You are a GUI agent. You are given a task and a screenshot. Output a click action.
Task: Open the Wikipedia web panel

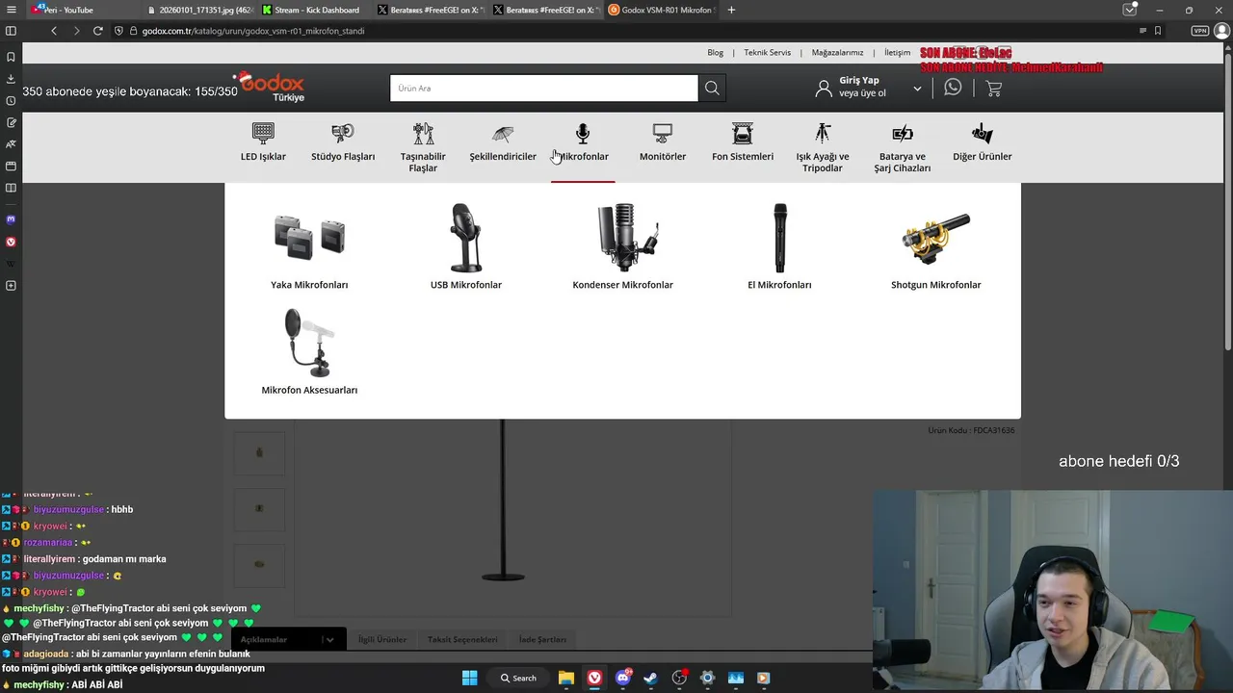pos(11,263)
